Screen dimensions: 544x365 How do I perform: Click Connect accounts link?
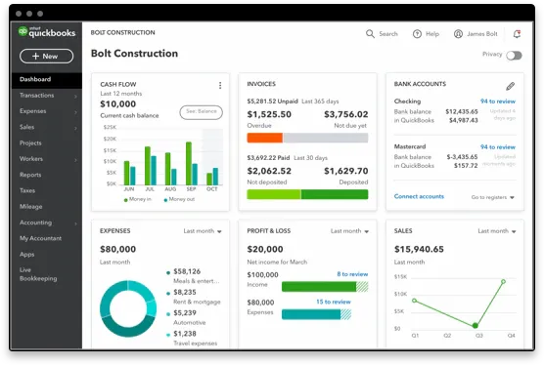point(419,196)
